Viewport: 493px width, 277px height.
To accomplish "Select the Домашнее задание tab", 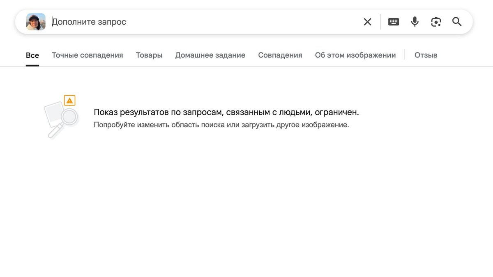I will [210, 55].
